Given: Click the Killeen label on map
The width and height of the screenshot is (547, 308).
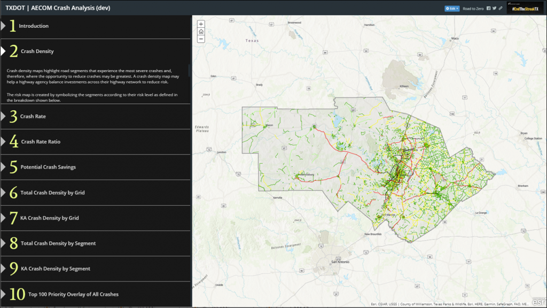Looking at the screenshot, I should (404, 86).
